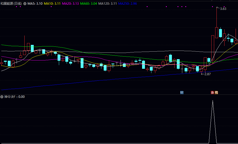This screenshot has width=238, height=144.
Task: Select the MA120: 3.11 label
Action: tap(108, 4)
